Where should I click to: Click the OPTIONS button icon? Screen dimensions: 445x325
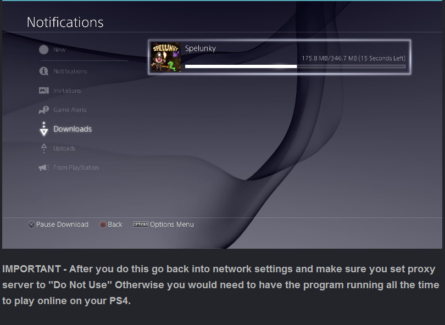[141, 225]
